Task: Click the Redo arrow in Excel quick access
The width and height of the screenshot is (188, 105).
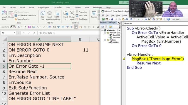Action: pyautogui.click(x=44, y=27)
